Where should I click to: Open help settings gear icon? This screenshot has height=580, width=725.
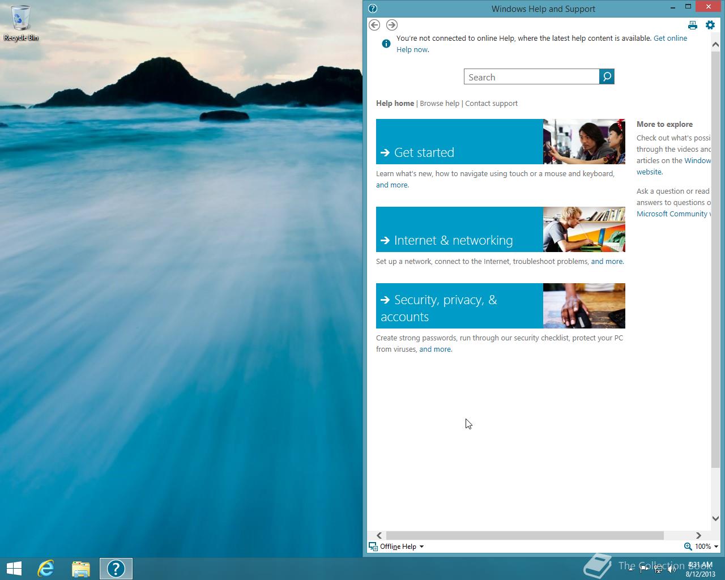(x=710, y=25)
